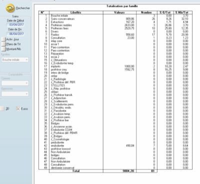Select the Soins conservateurs row
The height and width of the screenshot is (184, 200).
pyautogui.click(x=115, y=19)
